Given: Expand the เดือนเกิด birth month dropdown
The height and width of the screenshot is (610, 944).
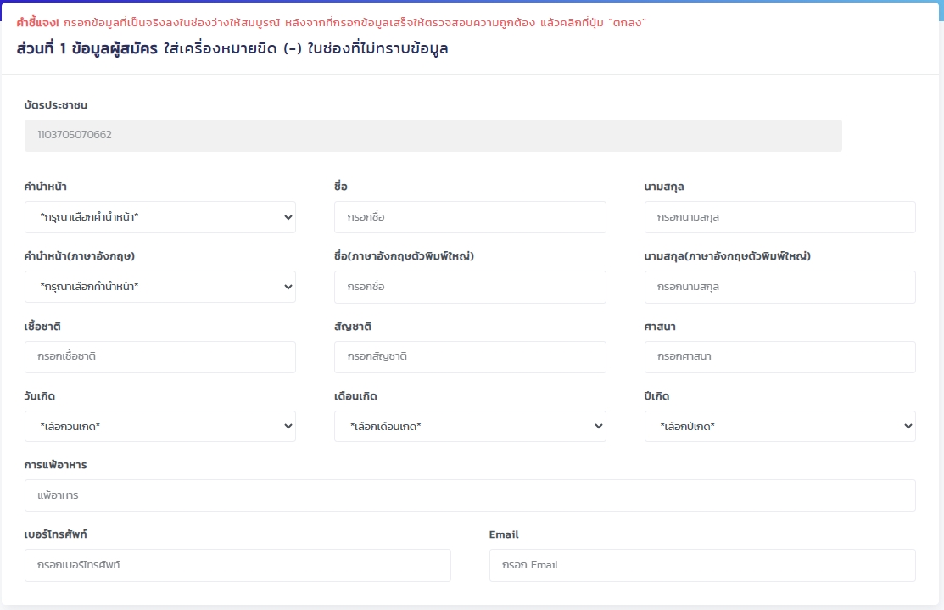Looking at the screenshot, I should click(x=470, y=426).
